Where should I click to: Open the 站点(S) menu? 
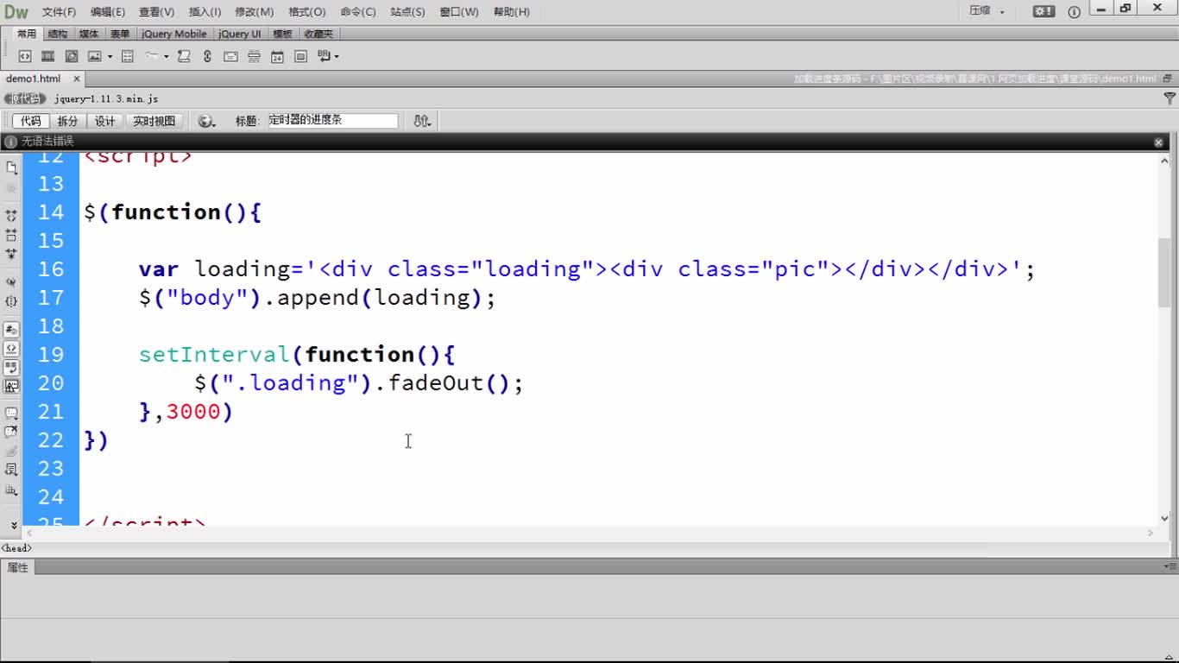click(407, 12)
